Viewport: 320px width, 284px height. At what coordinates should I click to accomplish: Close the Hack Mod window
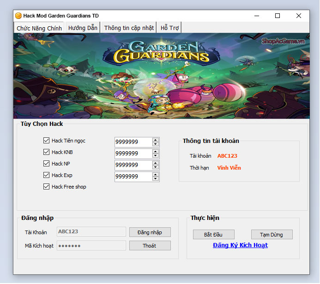tap(299, 16)
